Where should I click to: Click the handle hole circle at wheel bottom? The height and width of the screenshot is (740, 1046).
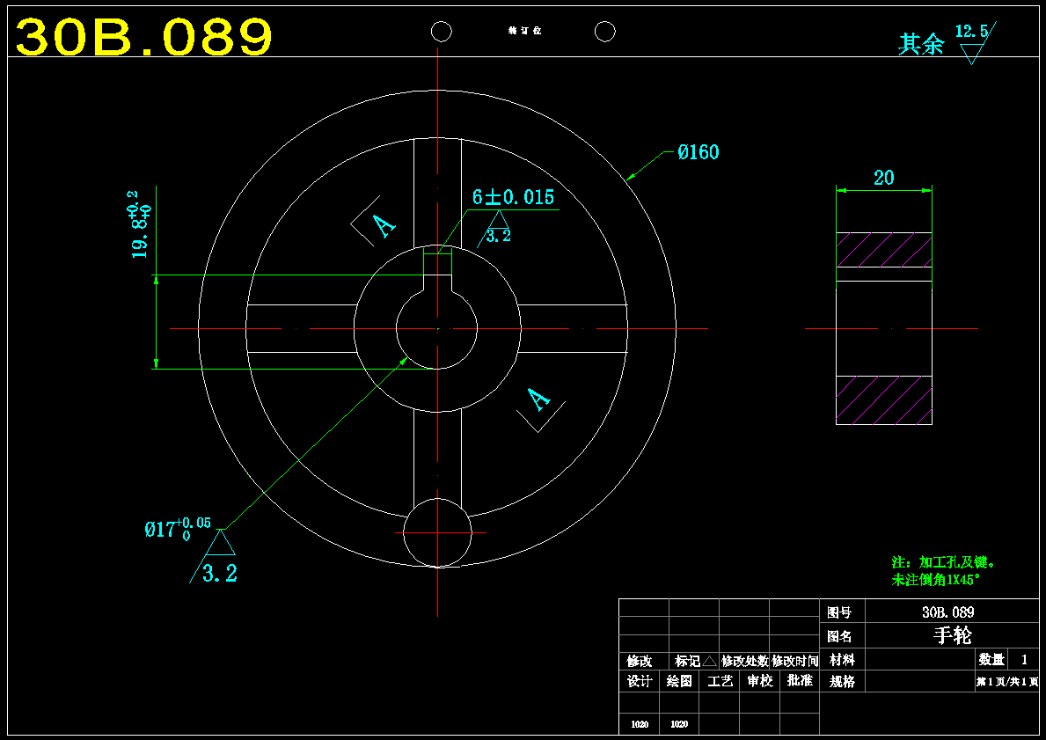437,532
